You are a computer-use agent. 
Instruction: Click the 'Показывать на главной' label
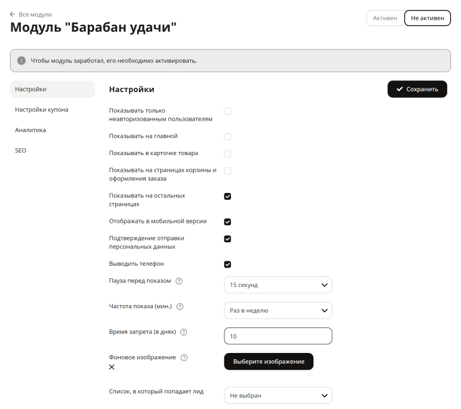(x=143, y=136)
